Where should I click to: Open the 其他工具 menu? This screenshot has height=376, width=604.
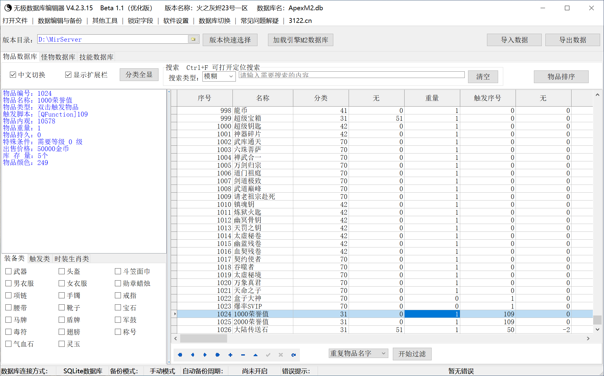105,21
